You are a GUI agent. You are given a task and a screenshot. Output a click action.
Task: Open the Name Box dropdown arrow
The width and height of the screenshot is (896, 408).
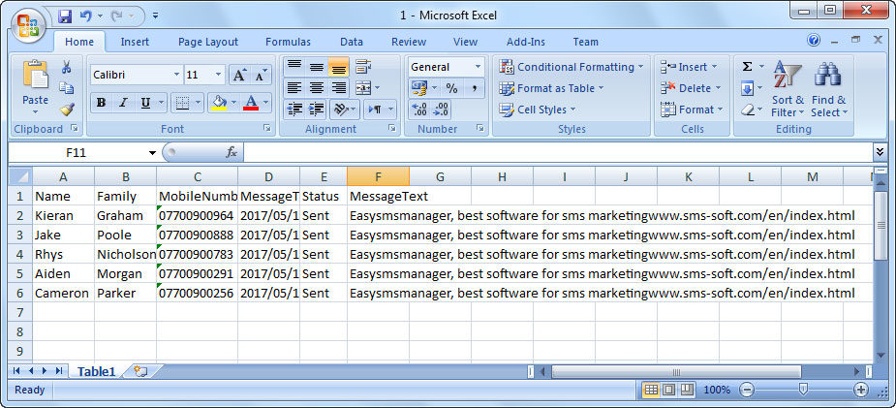(152, 152)
